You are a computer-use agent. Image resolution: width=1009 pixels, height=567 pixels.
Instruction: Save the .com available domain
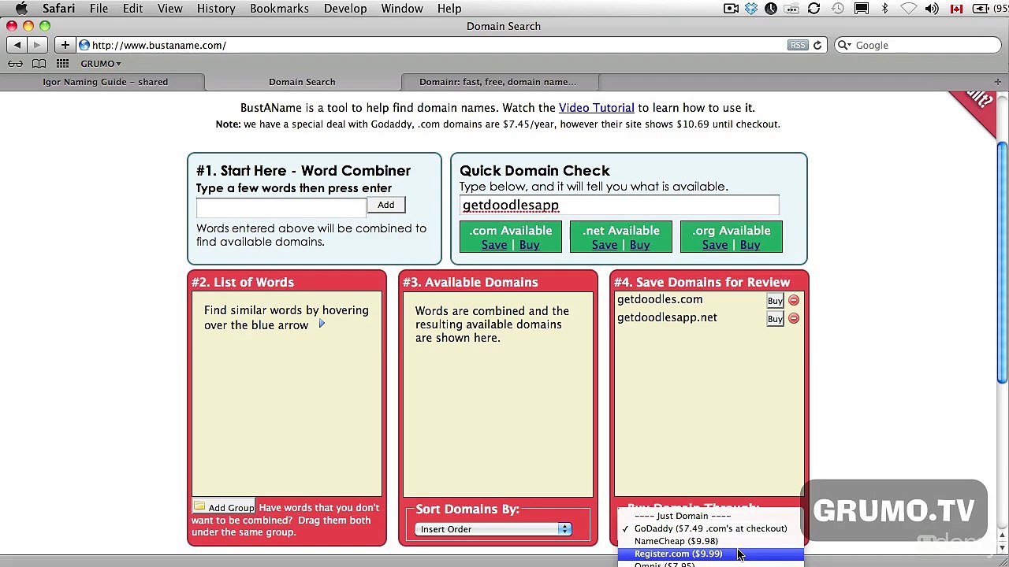[x=494, y=245]
